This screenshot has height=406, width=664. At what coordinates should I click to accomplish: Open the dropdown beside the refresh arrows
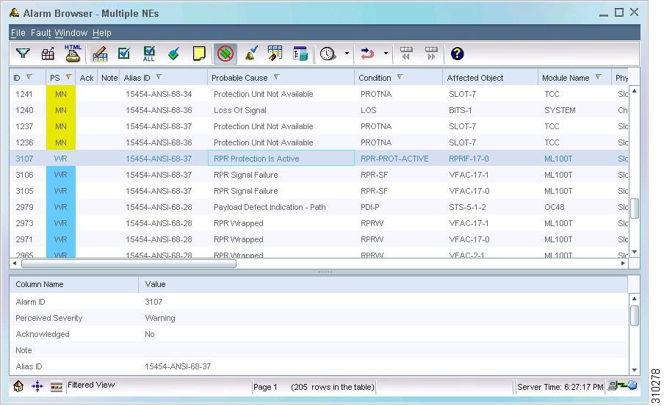[x=386, y=54]
